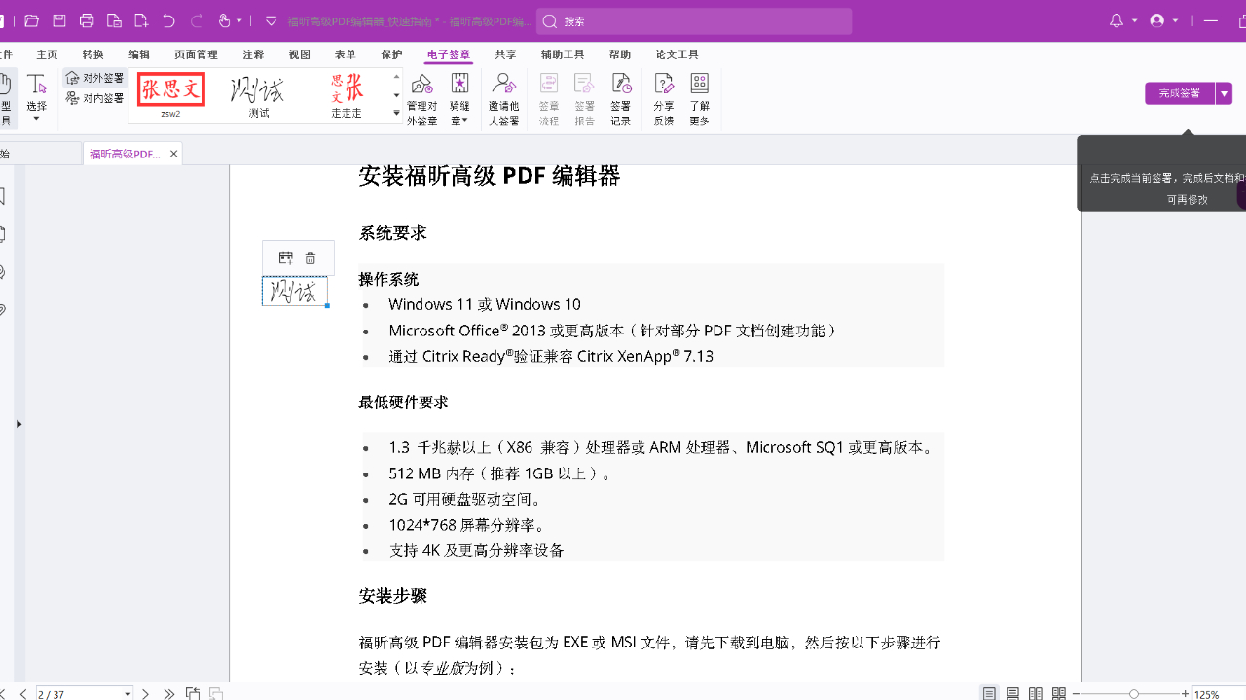
Task: Select the 对外签署 mode
Action: pyautogui.click(x=95, y=78)
